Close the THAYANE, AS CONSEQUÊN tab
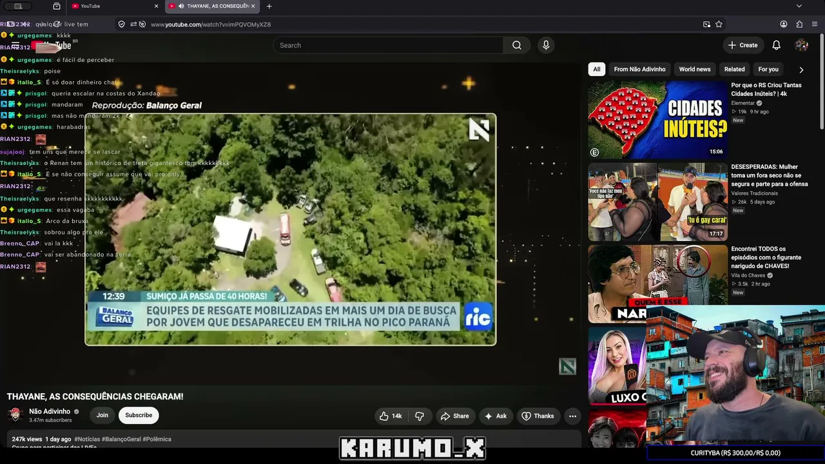 pos(253,6)
